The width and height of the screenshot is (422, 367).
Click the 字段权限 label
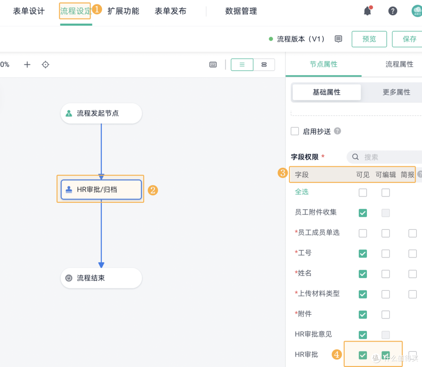(305, 157)
